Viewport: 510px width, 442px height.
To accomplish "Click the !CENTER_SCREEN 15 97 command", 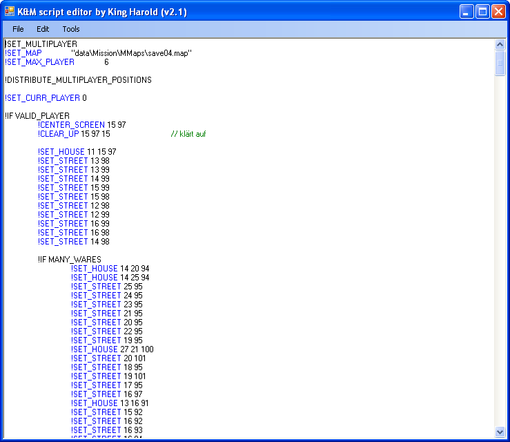I will click(81, 125).
